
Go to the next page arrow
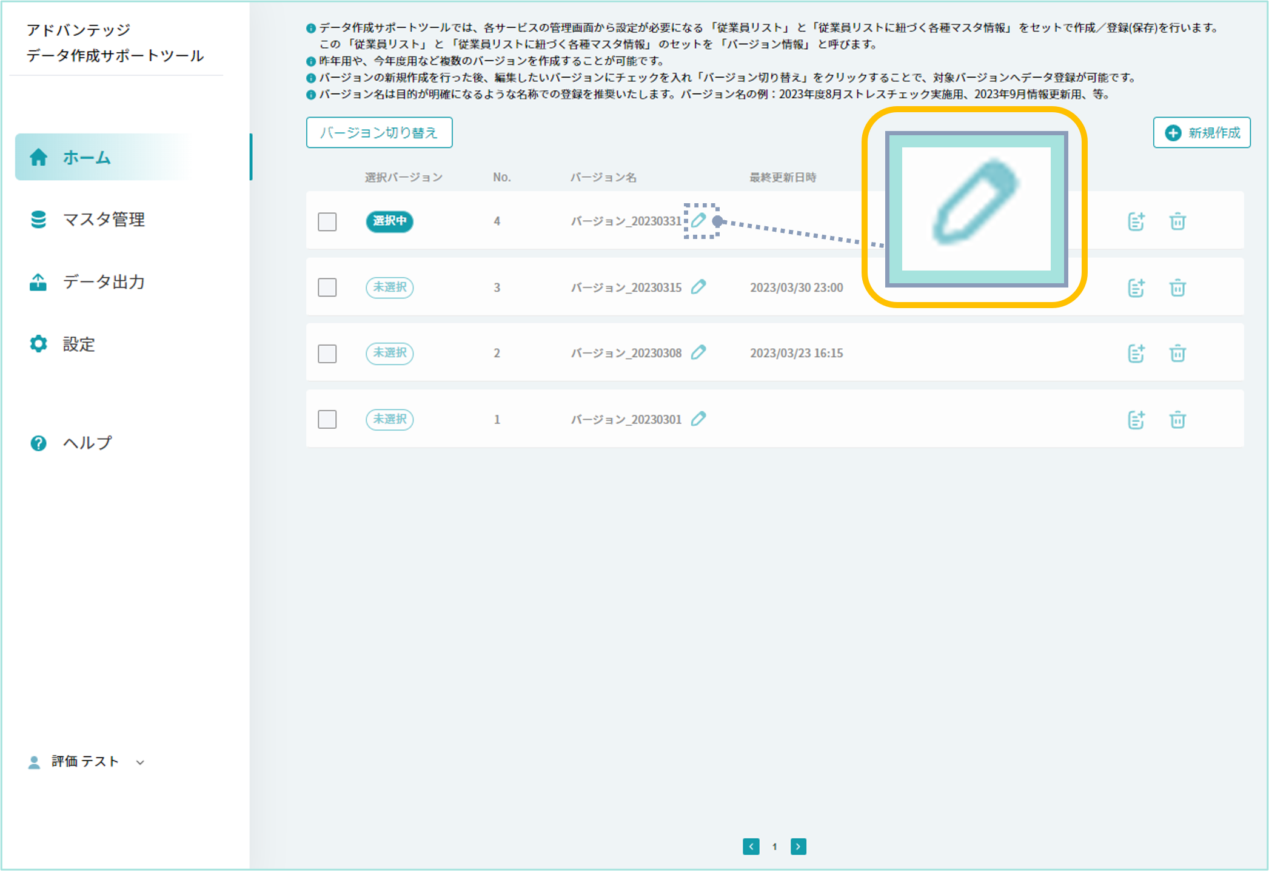799,846
